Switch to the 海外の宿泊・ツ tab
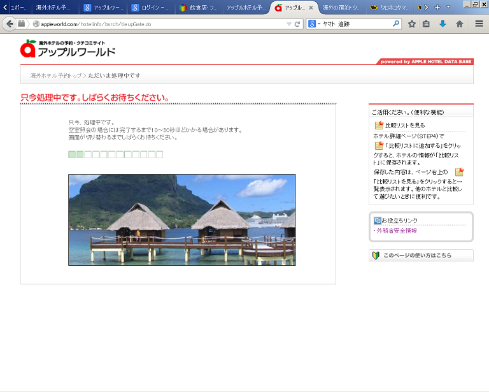 coord(342,8)
